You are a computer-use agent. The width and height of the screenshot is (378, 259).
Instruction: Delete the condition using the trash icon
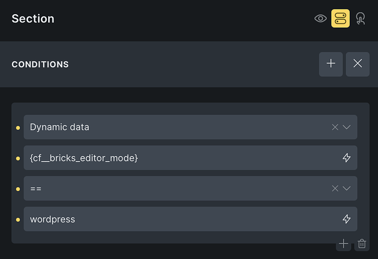[362, 244]
